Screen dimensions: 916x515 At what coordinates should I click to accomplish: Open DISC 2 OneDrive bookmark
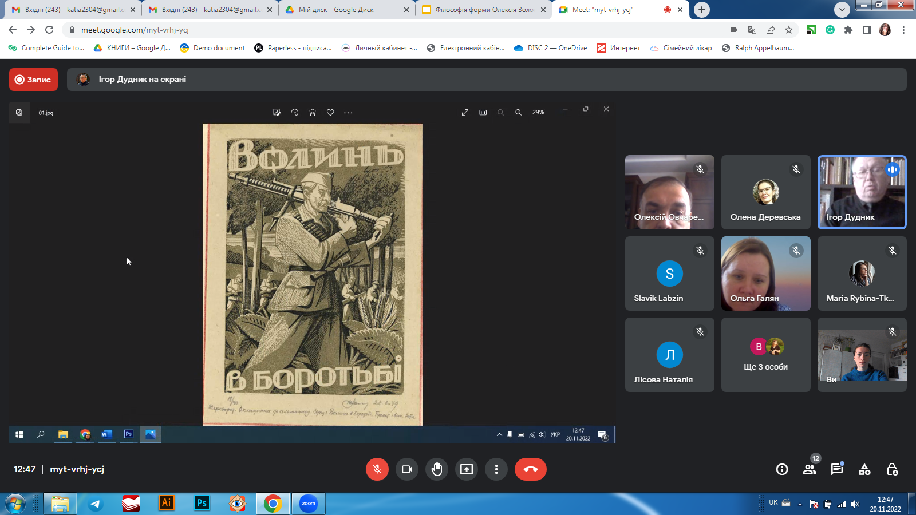pos(551,48)
